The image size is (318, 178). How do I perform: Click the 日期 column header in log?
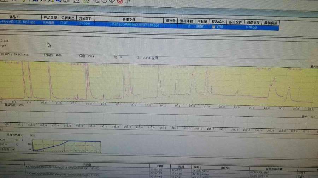point(160,166)
